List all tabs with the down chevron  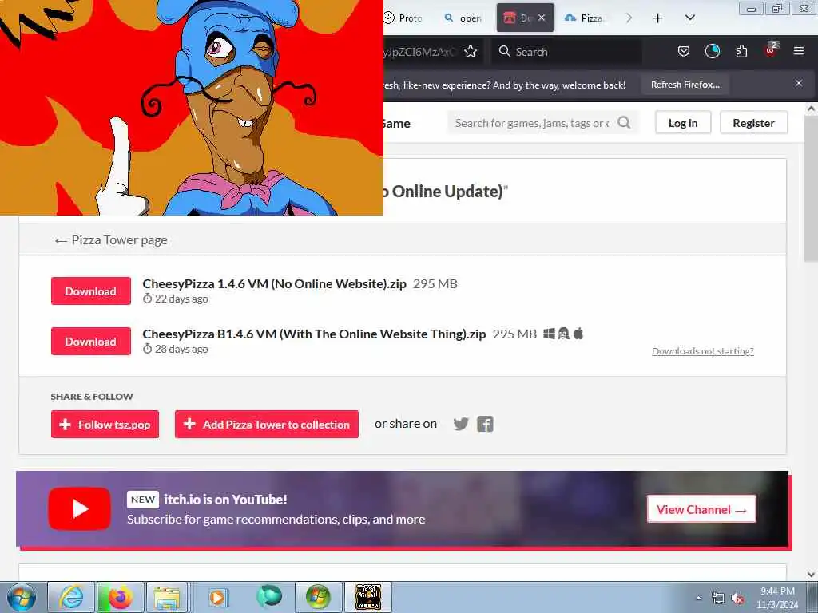tap(689, 18)
